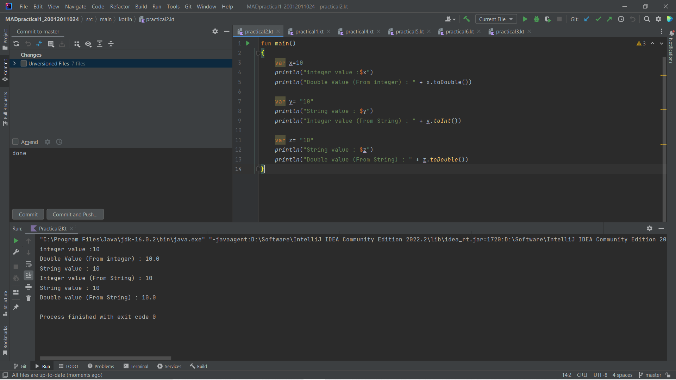Click Commit and Push button

[x=75, y=214]
